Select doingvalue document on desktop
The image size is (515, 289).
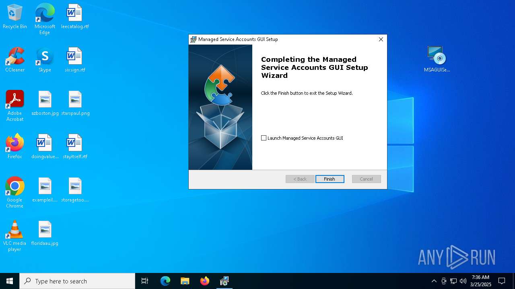tap(45, 147)
